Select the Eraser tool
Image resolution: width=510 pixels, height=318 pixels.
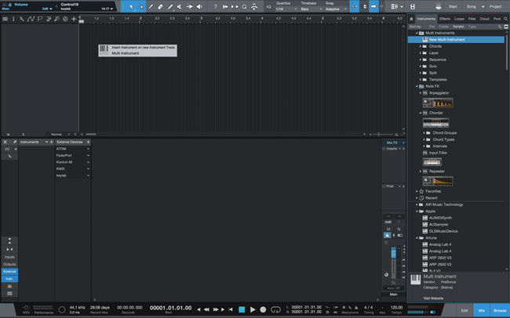[160, 6]
